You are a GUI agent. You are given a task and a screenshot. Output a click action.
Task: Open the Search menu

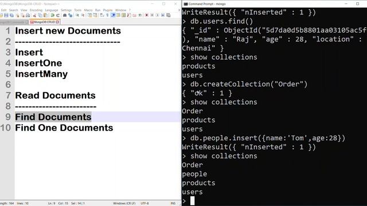[x=14, y=10]
